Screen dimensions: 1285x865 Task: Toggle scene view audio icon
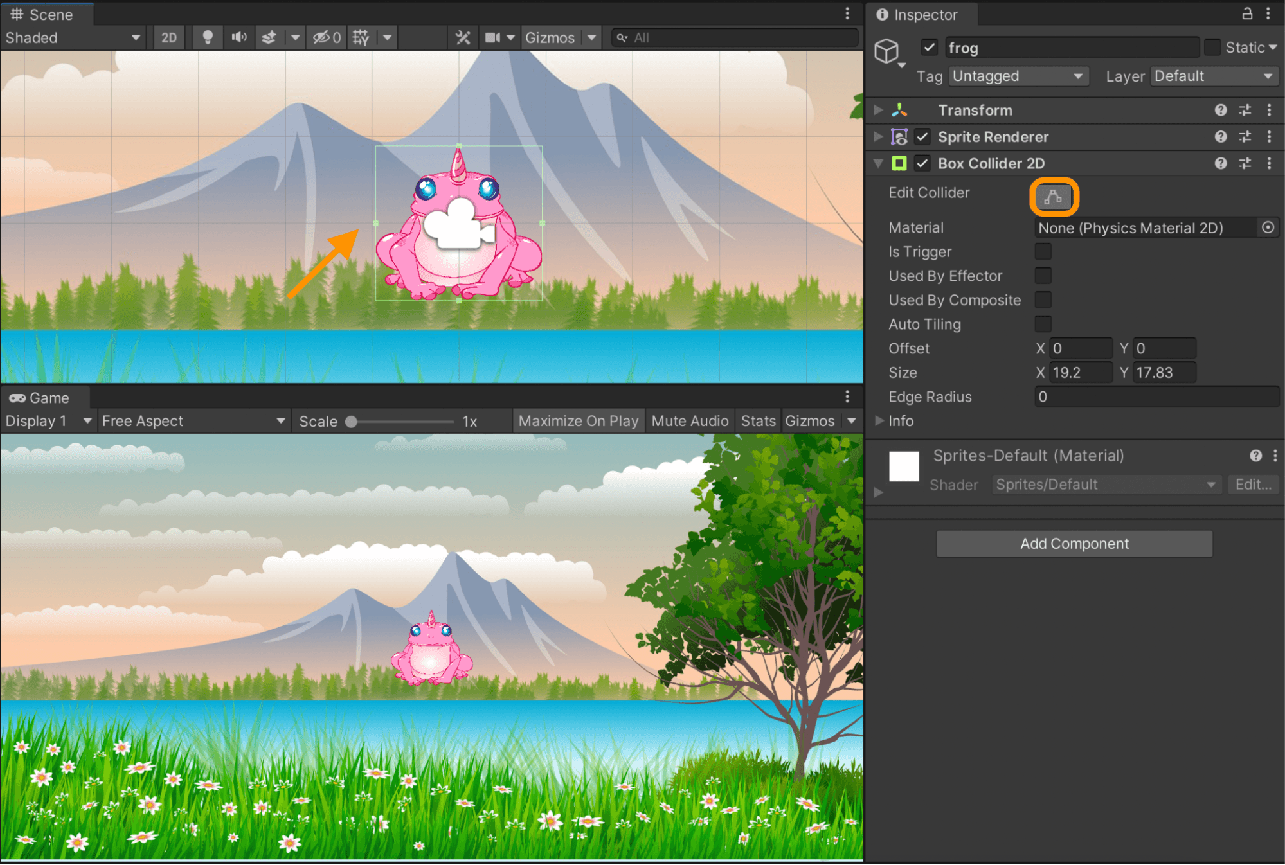(x=238, y=37)
